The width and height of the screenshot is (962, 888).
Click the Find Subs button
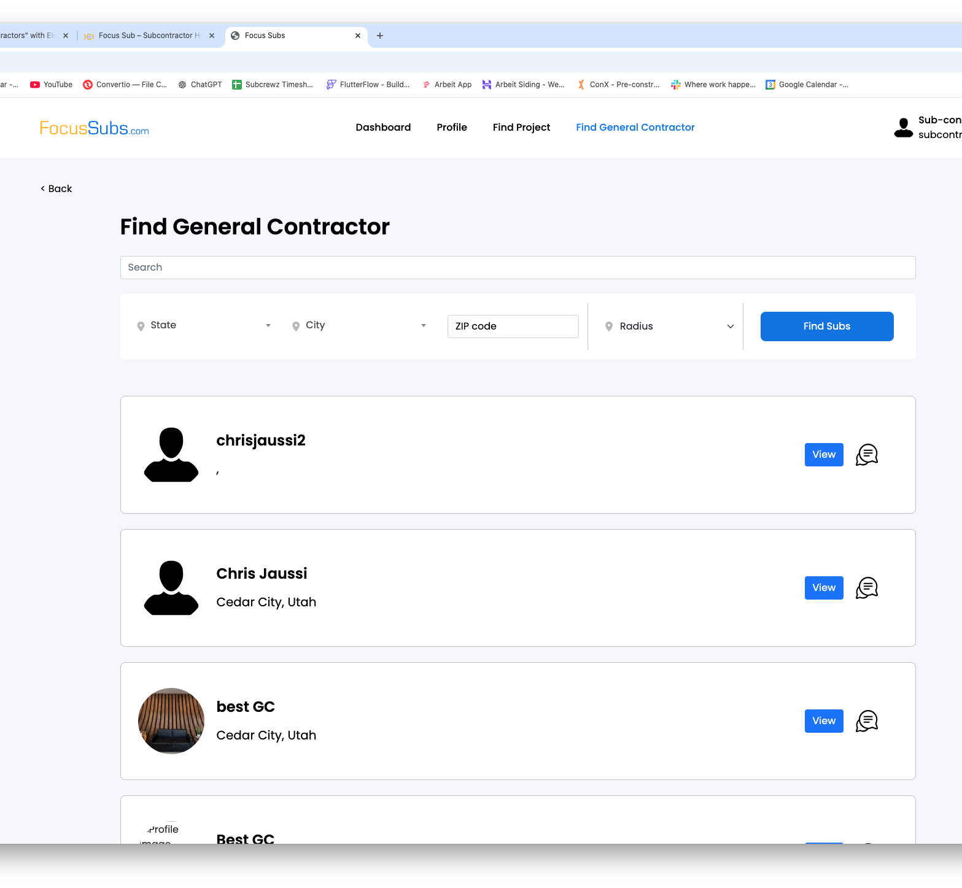pos(826,326)
